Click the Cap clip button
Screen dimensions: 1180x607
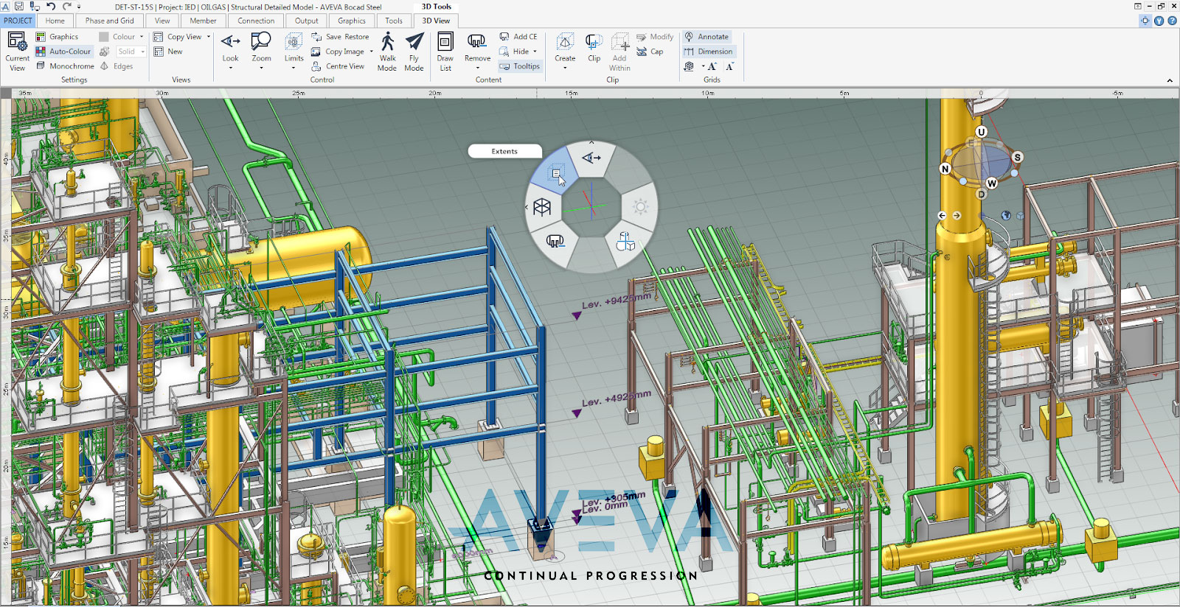[650, 52]
